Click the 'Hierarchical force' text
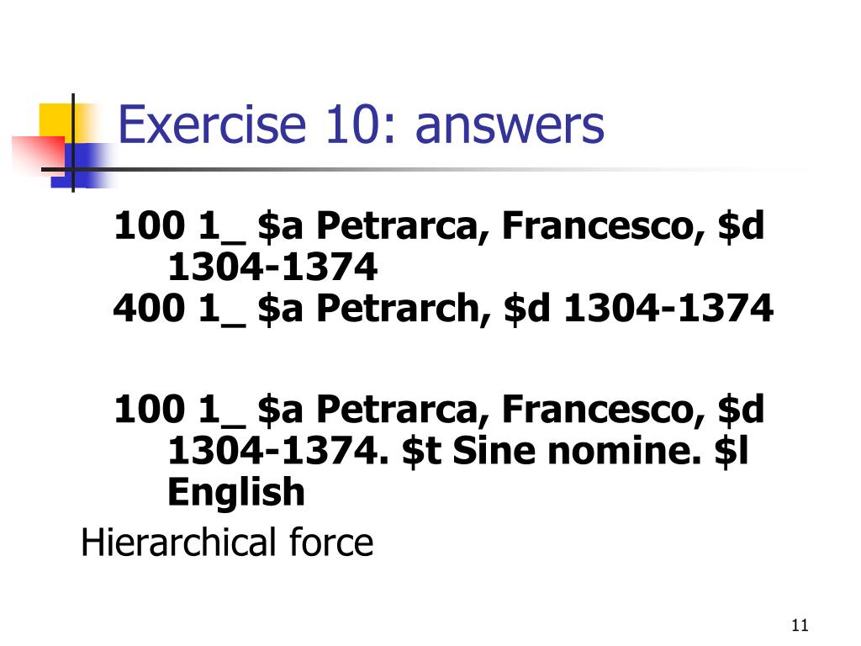 click(227, 543)
